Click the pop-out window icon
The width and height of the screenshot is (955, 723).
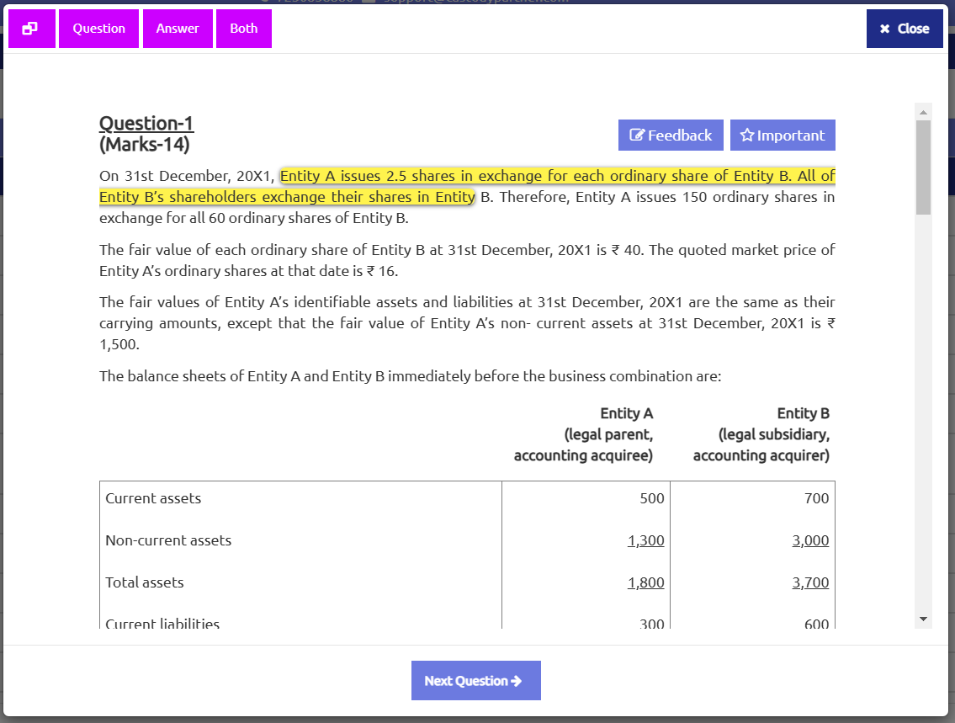31,29
